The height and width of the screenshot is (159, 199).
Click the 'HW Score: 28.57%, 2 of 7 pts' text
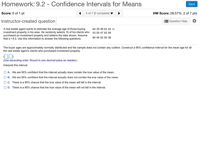(x=175, y=13)
